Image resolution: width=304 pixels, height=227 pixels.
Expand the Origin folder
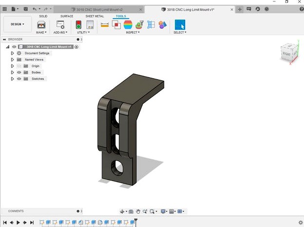click(12, 66)
